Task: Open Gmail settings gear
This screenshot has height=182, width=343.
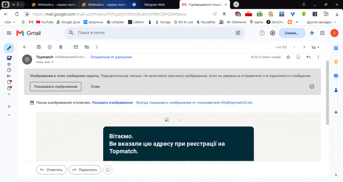Action: (x=272, y=33)
